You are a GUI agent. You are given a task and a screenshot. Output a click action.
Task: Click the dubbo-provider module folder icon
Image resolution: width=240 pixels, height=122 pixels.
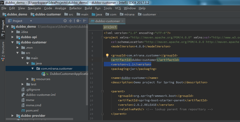tap(18, 116)
